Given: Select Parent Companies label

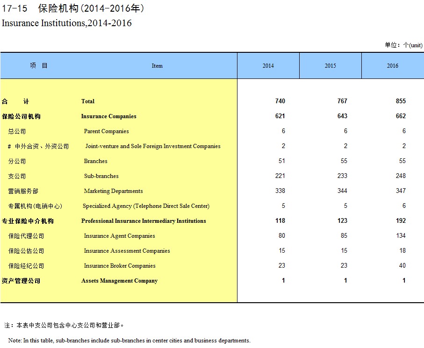Looking at the screenshot, I should [x=106, y=131].
